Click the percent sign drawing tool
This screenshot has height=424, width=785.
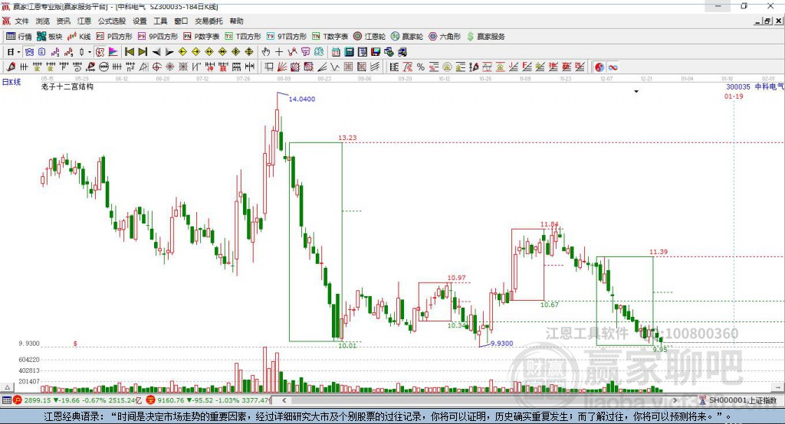click(421, 67)
